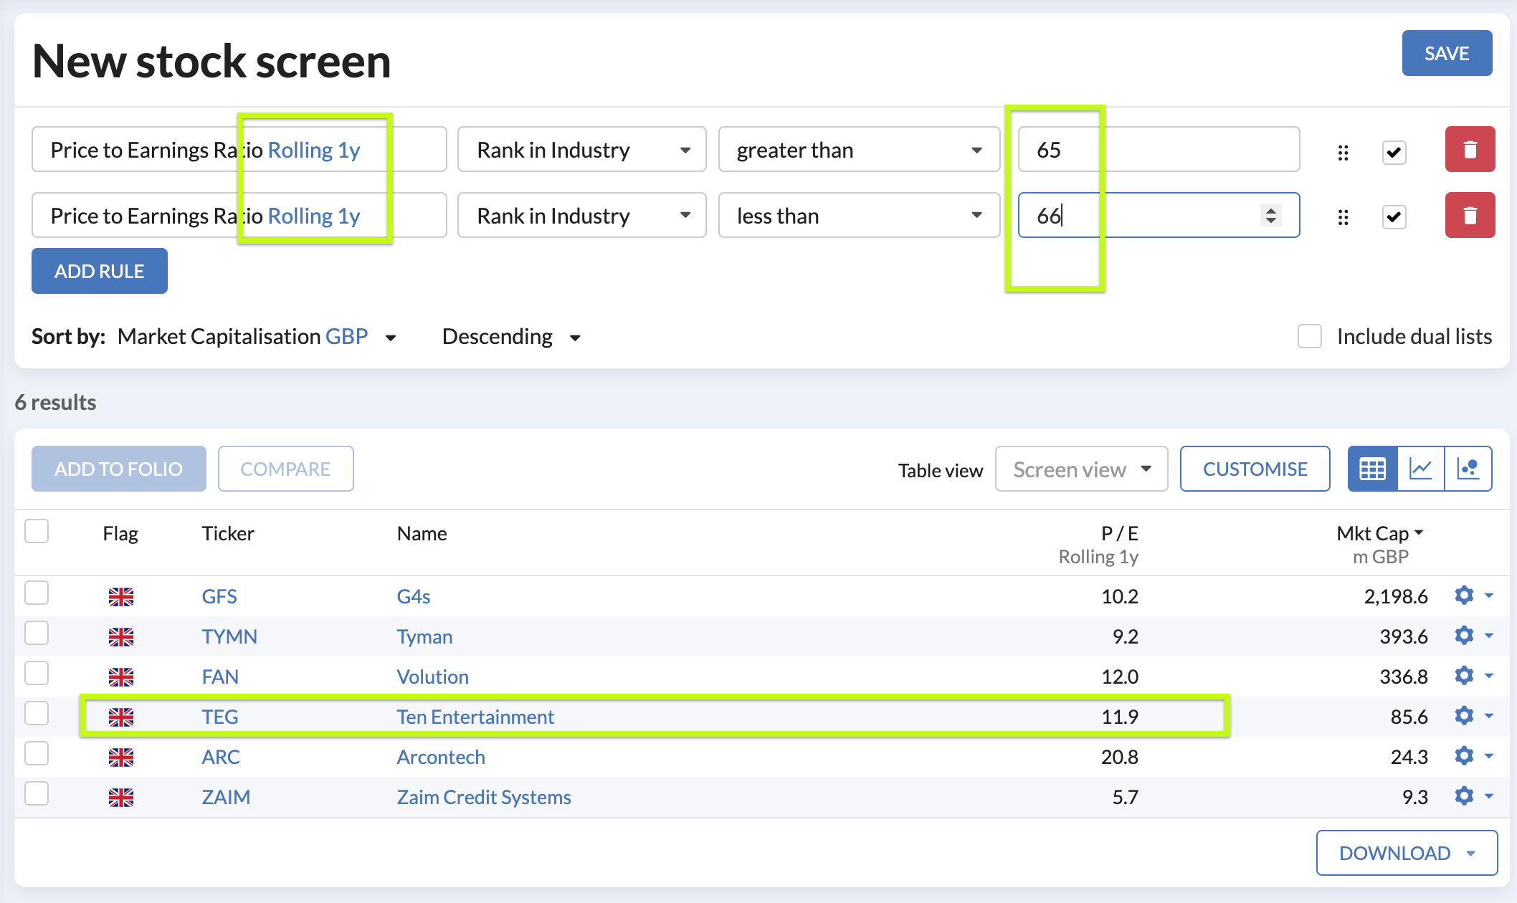This screenshot has width=1517, height=903.
Task: Click the UK flag in the GFS row
Action: coord(121,596)
